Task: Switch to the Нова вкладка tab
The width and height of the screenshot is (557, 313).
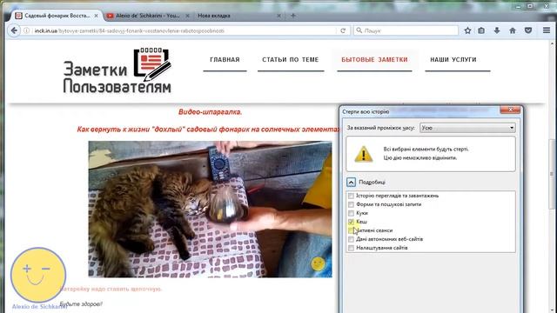Action: click(238, 16)
